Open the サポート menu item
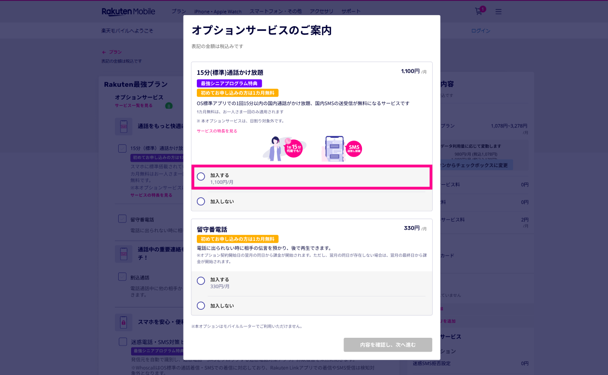Image resolution: width=608 pixels, height=375 pixels. pyautogui.click(x=351, y=11)
